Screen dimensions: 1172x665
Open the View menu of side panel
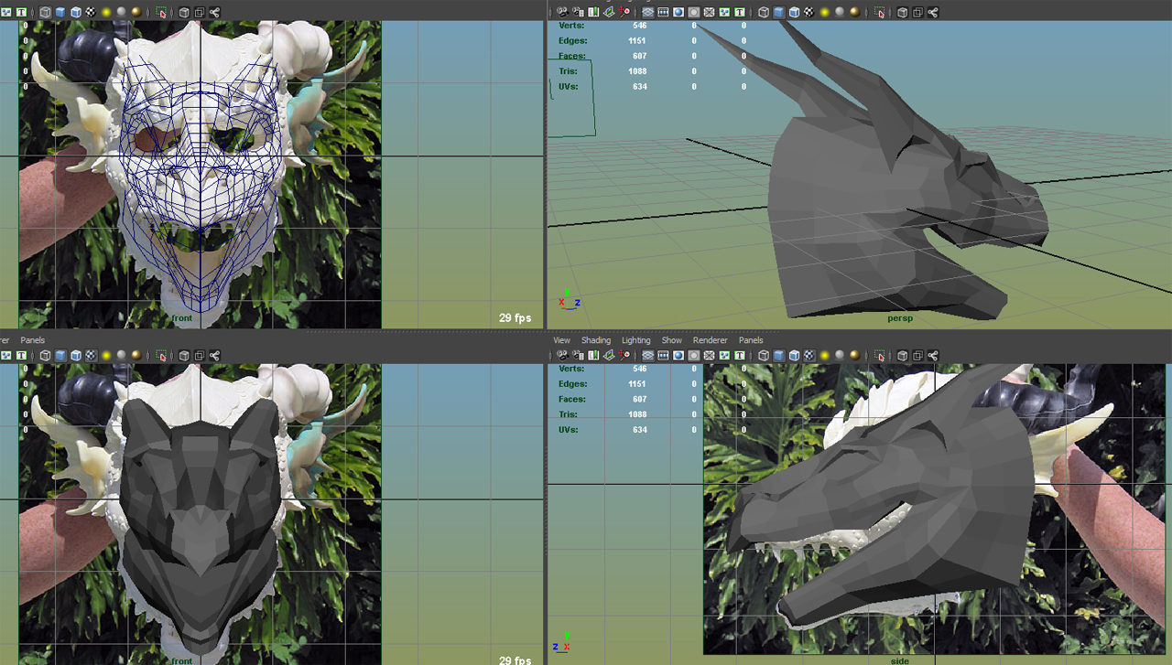click(x=562, y=340)
